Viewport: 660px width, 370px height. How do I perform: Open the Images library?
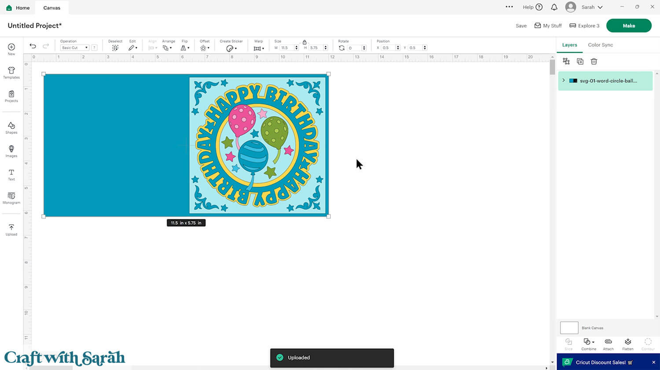(11, 151)
